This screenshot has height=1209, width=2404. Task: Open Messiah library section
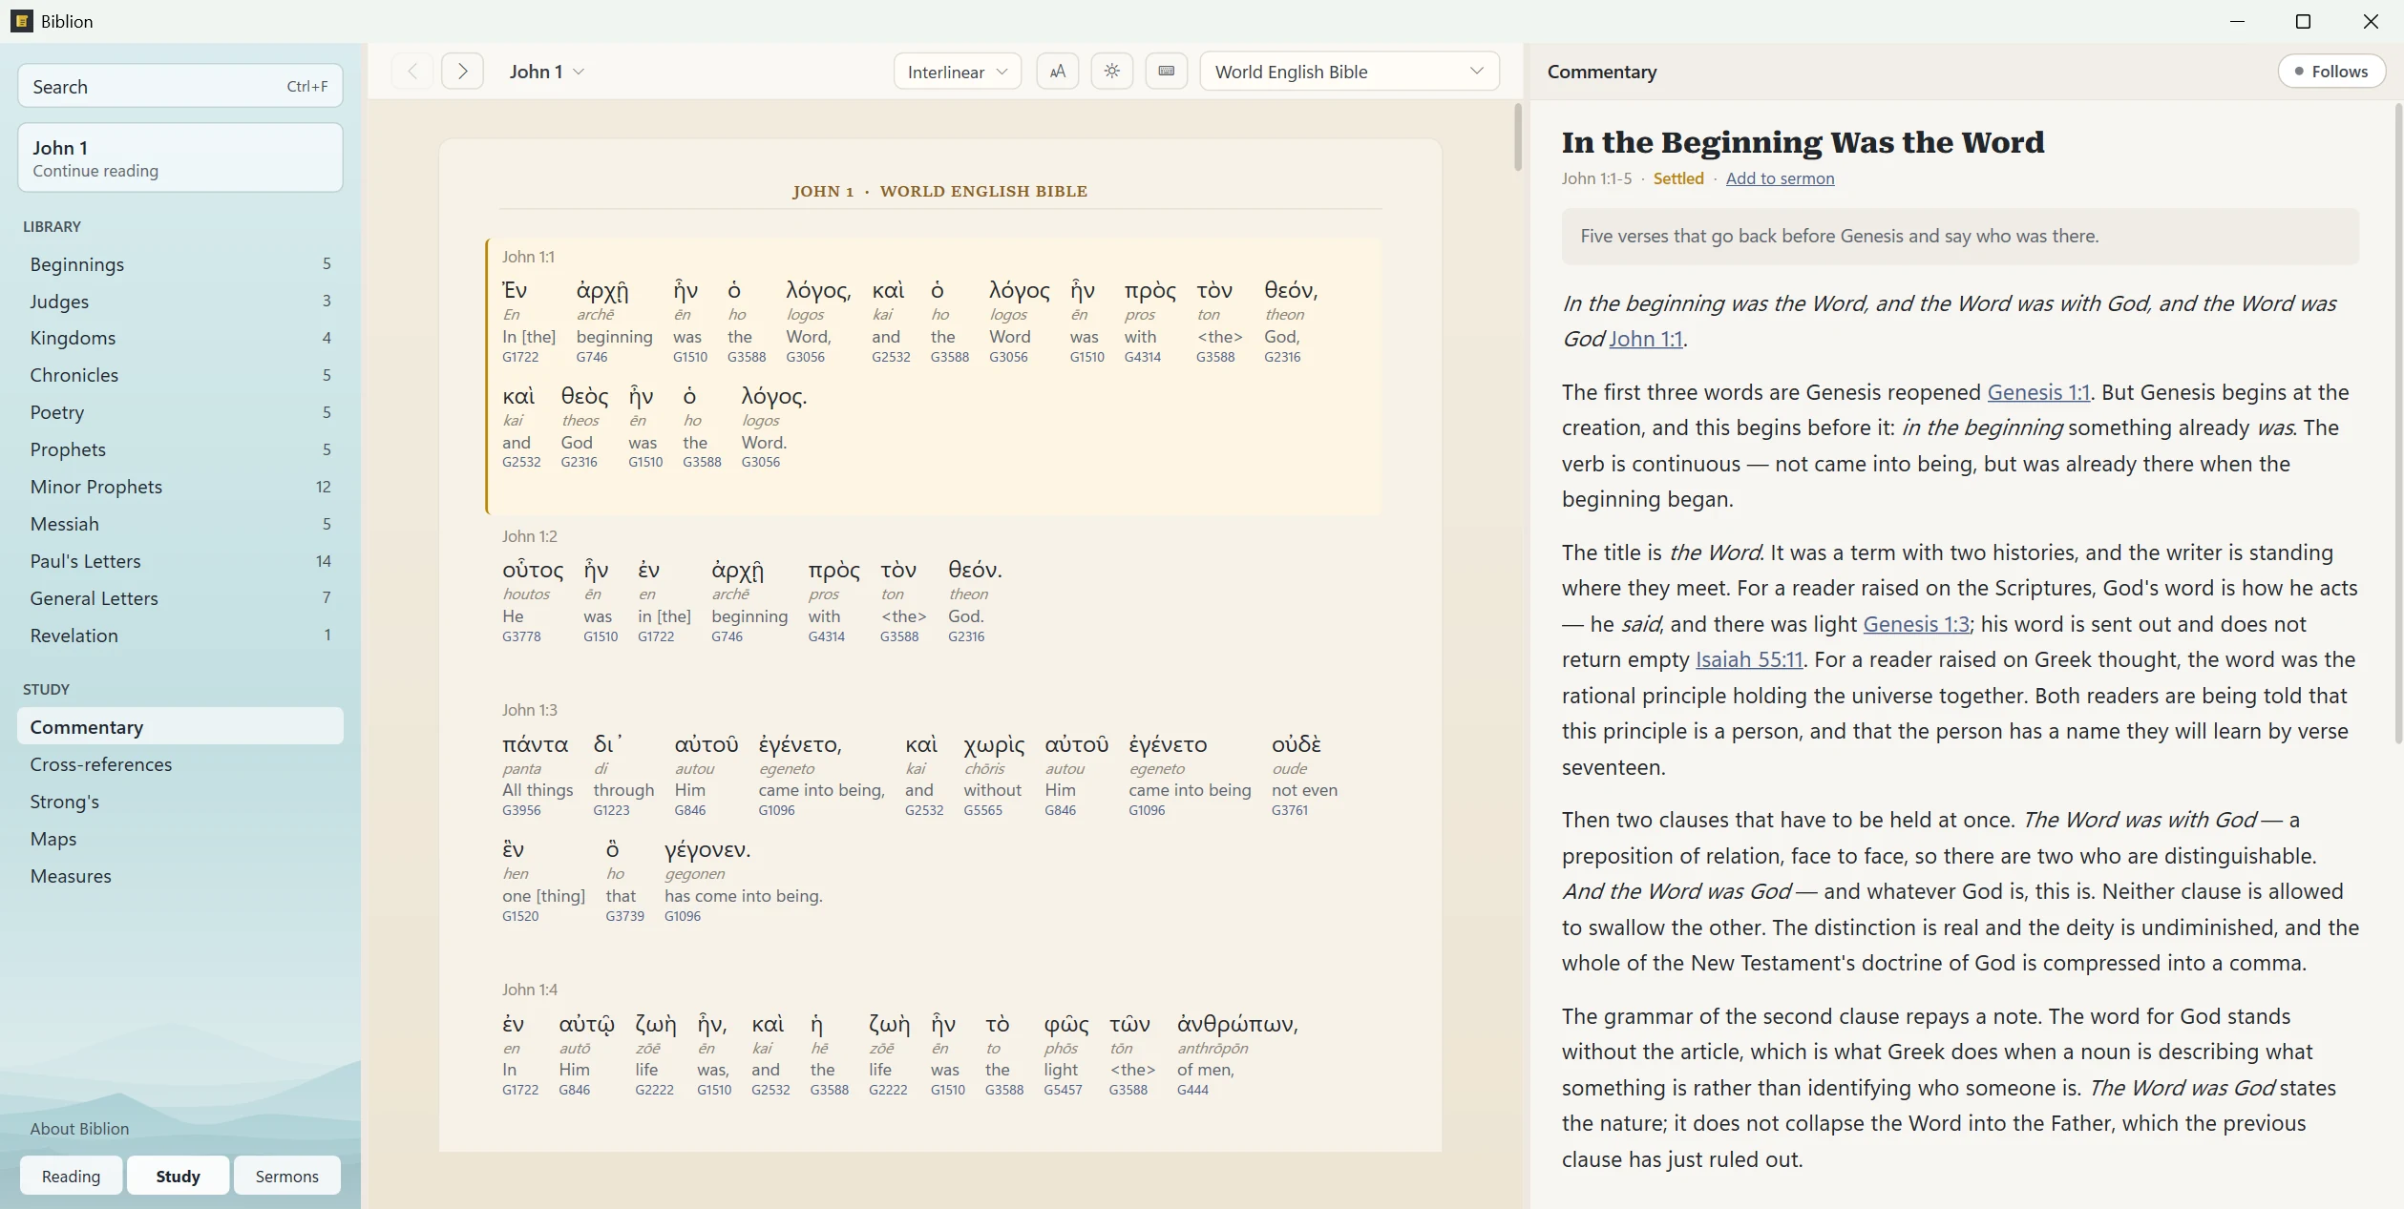pyautogui.click(x=180, y=524)
